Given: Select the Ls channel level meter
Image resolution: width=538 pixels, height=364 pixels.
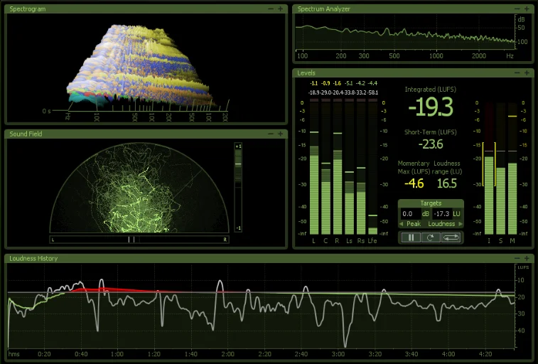Looking at the screenshot, I should [349, 167].
